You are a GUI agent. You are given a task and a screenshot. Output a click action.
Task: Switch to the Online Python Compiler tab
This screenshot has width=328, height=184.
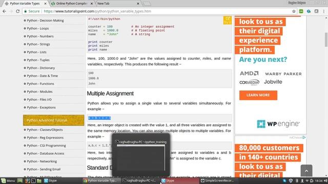[x=71, y=4]
